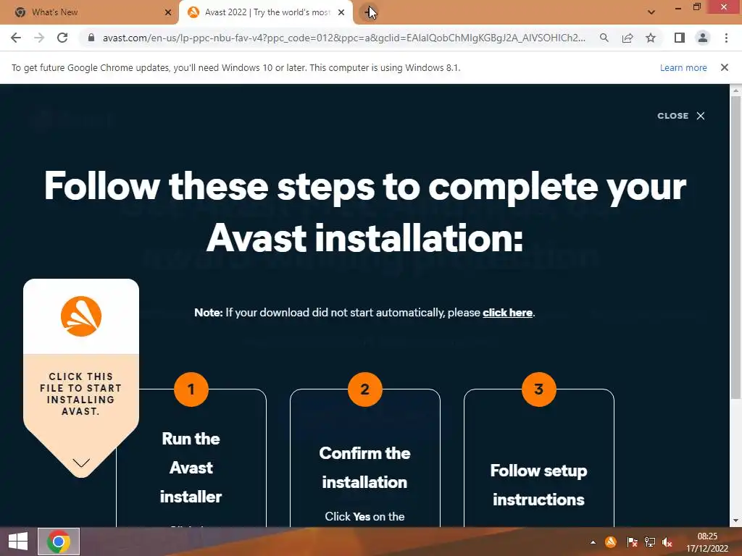The height and width of the screenshot is (556, 742).
Task: Click the Learn more link
Action: click(x=683, y=67)
